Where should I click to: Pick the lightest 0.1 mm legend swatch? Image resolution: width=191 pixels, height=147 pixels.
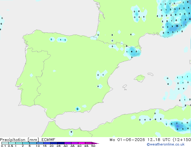[x=5, y=143]
